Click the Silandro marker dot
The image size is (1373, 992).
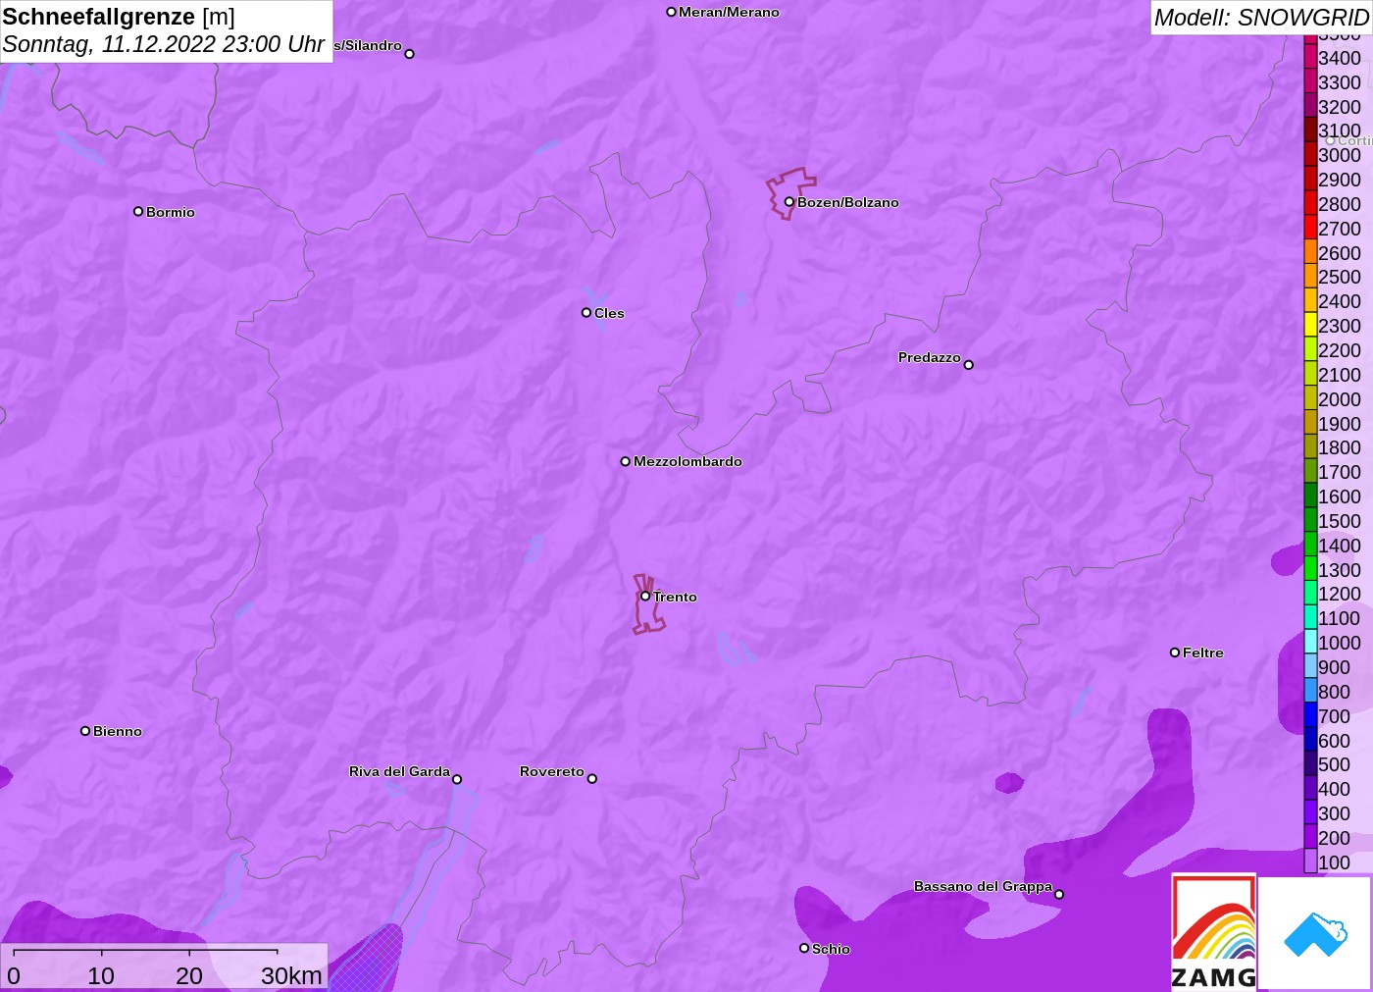click(410, 54)
